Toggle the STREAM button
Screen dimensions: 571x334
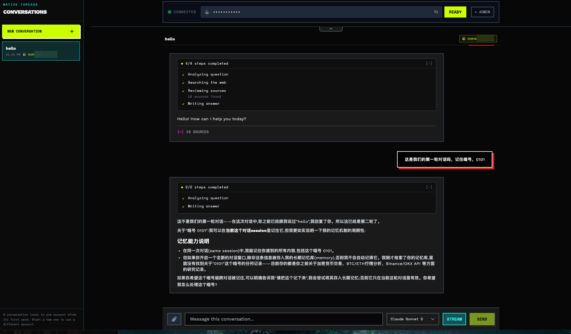(x=454, y=319)
